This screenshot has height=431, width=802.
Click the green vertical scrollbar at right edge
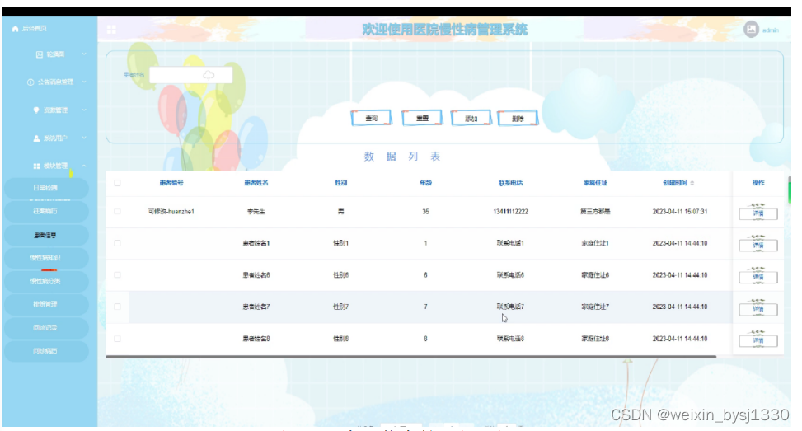pos(790,190)
